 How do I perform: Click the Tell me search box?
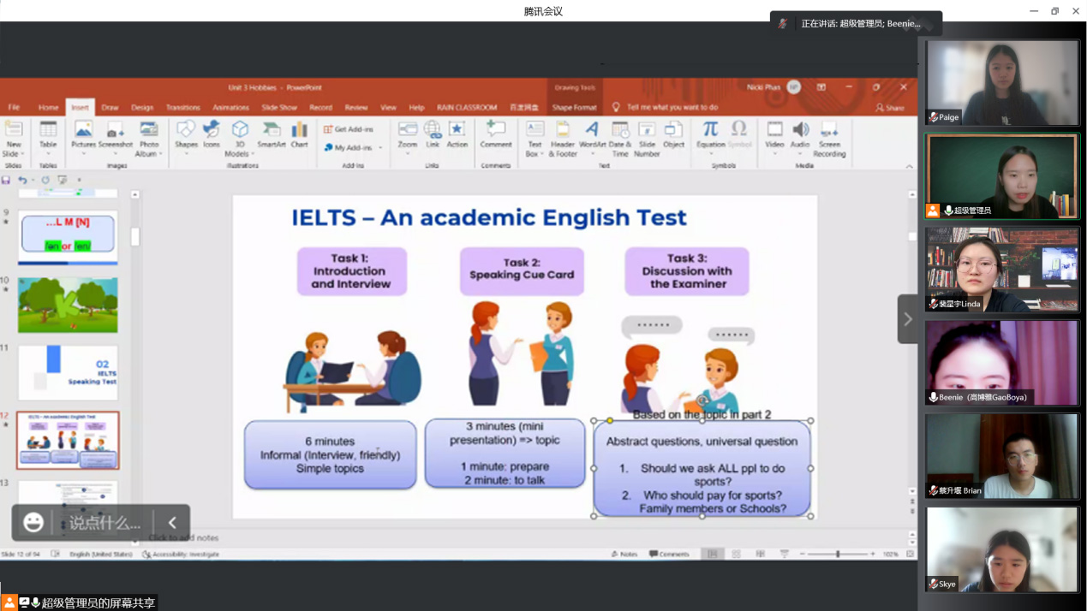point(672,108)
